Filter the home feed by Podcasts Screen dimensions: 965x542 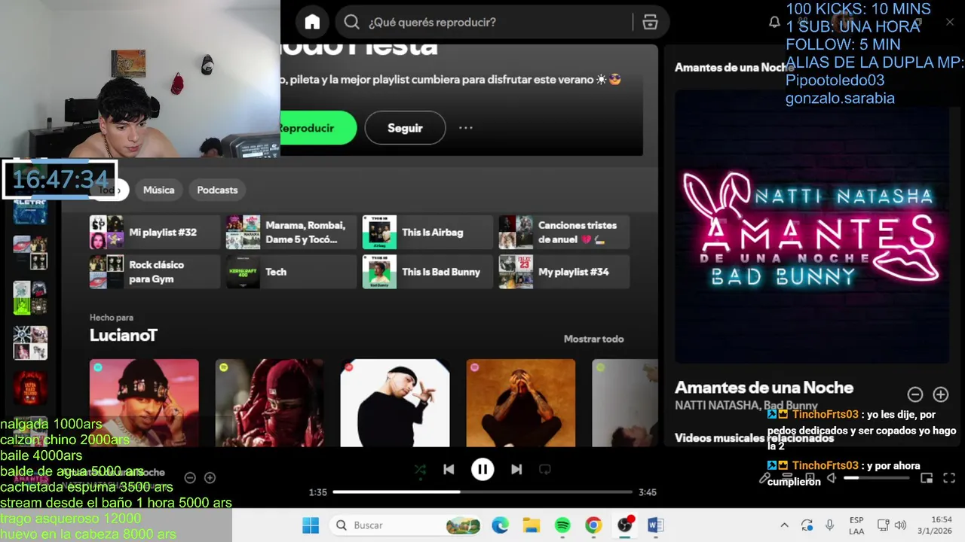tap(217, 190)
